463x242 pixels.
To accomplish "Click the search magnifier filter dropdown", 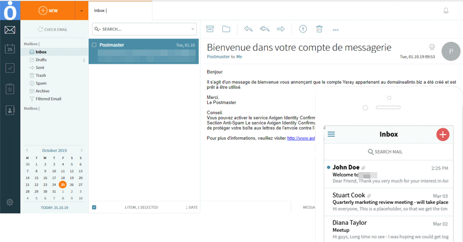I will tap(97, 29).
